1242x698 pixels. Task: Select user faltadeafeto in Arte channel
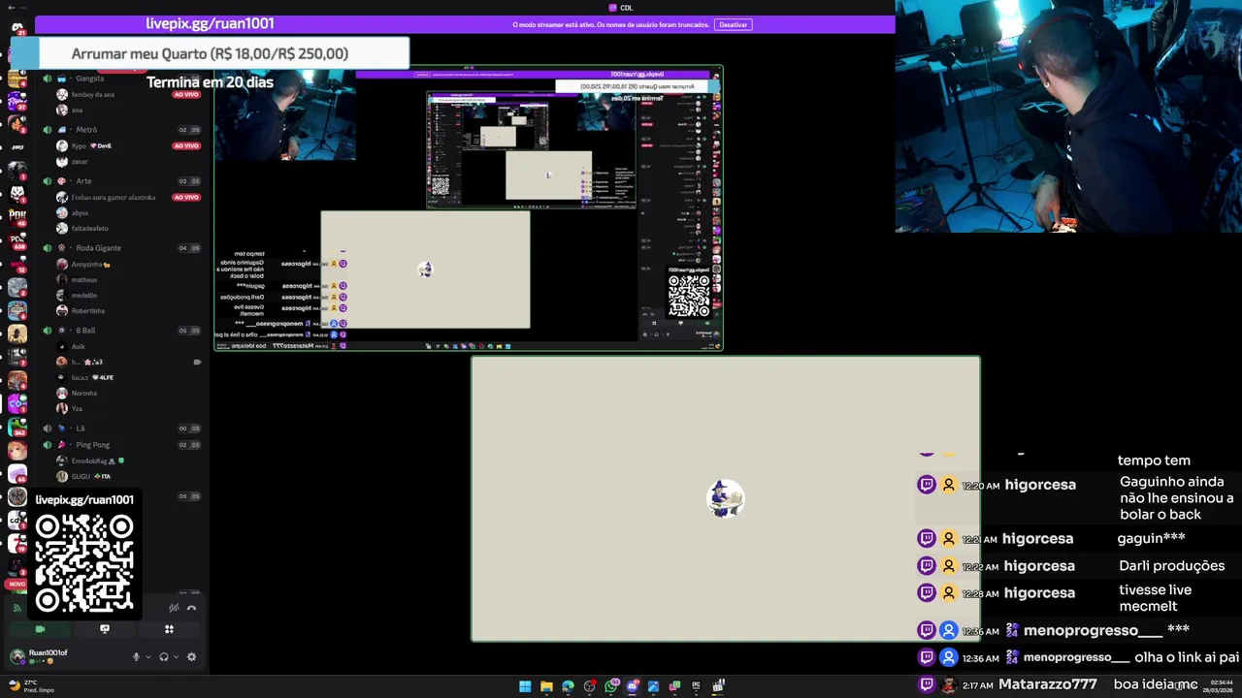pyautogui.click(x=82, y=228)
